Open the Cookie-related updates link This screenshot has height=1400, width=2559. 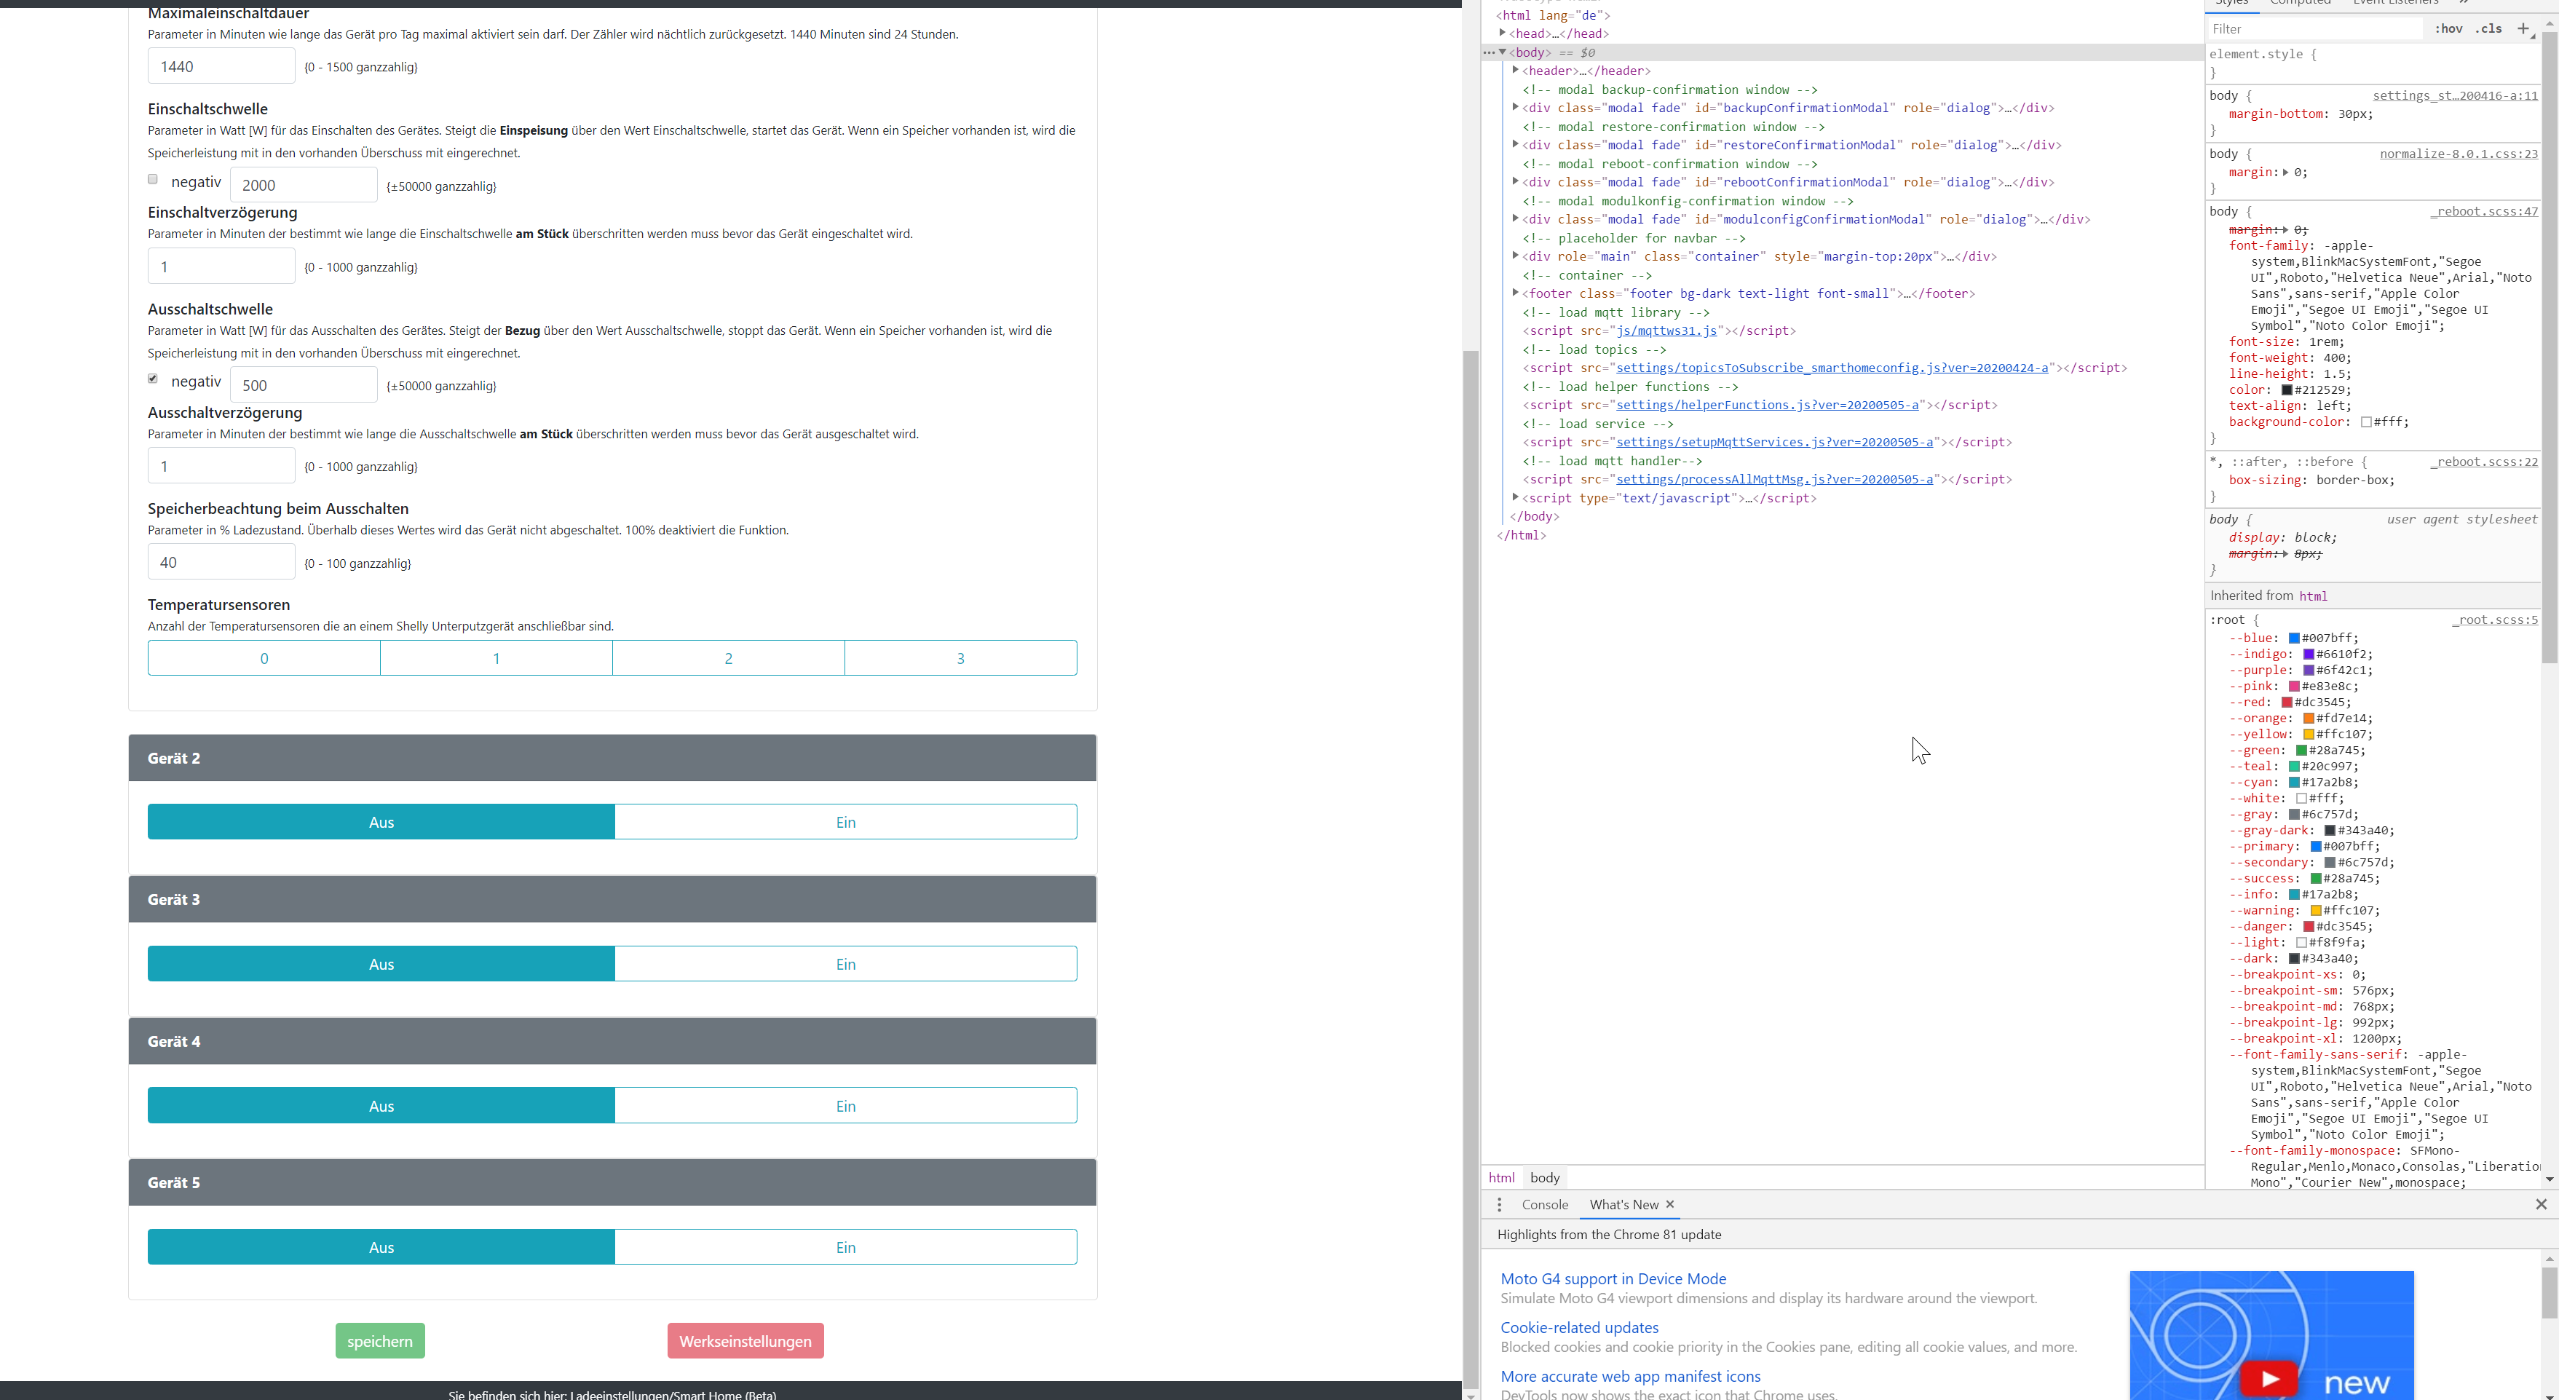pos(1578,1327)
